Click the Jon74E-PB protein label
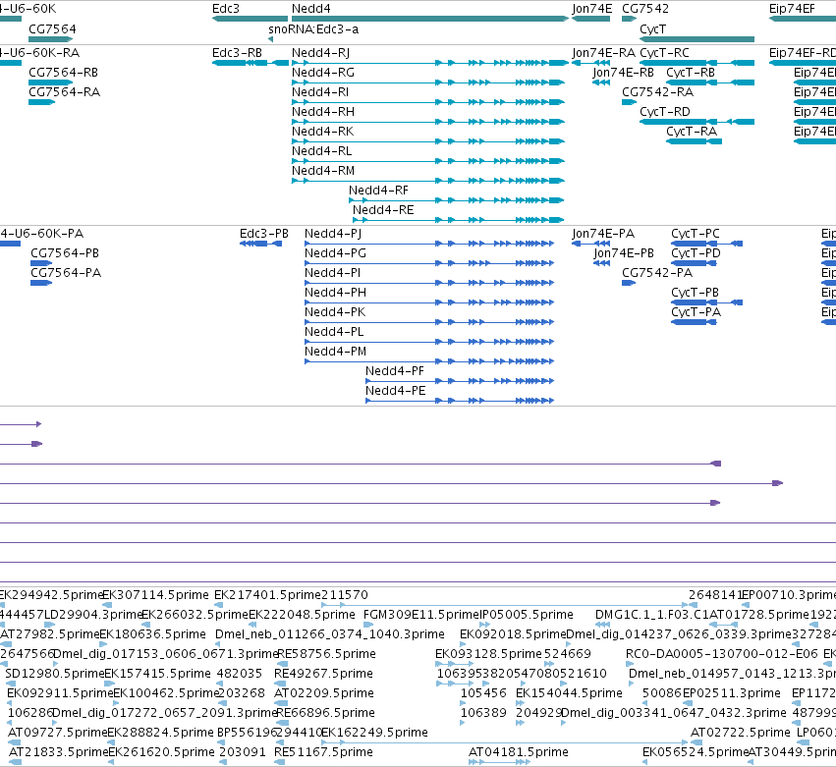The height and width of the screenshot is (767, 836). click(623, 253)
